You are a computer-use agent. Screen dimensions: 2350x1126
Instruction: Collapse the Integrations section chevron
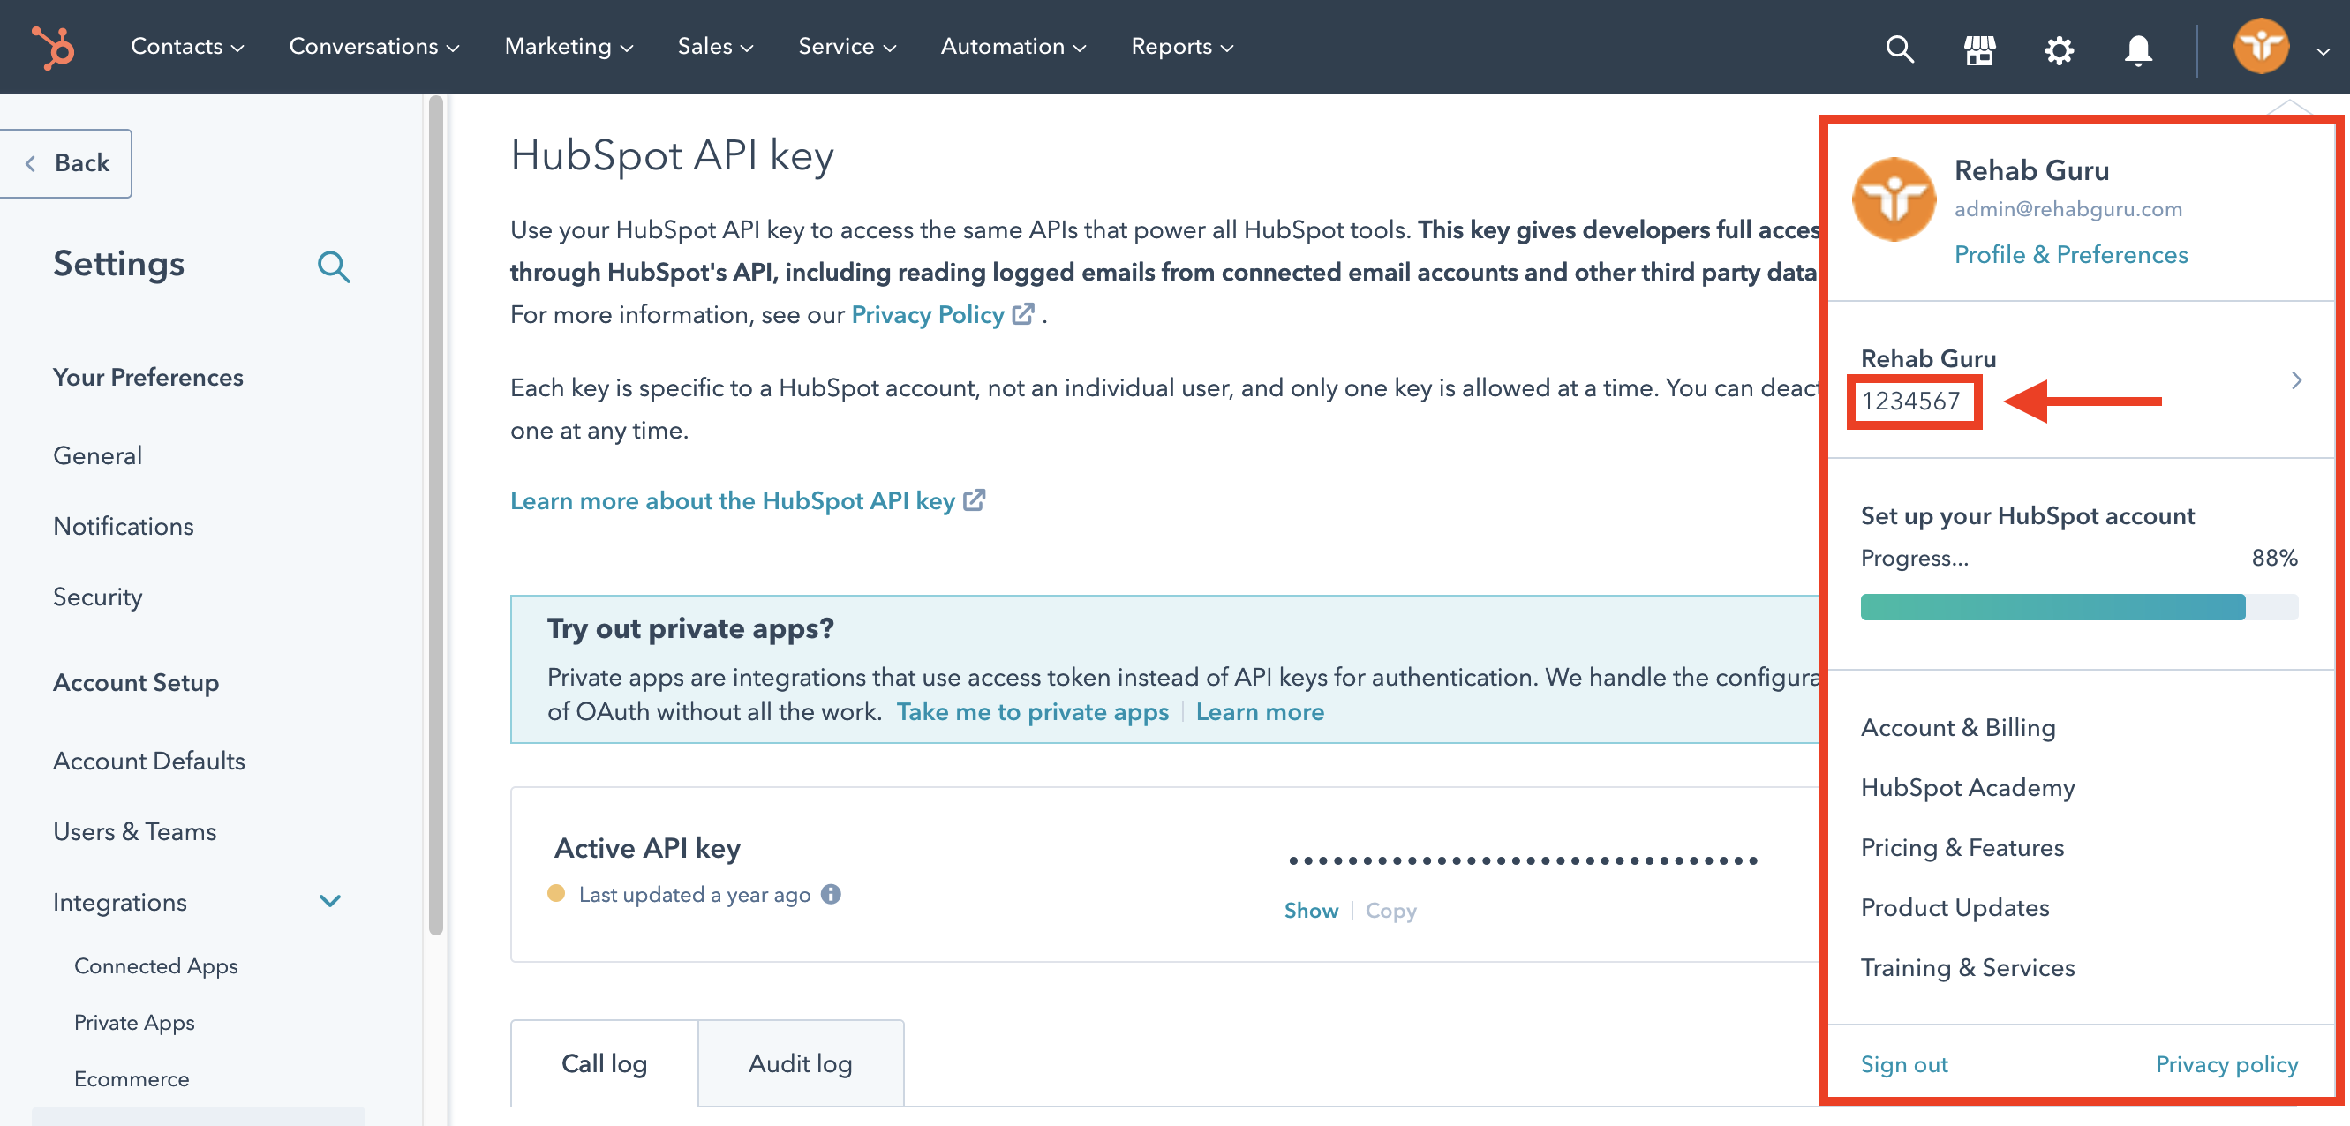click(330, 901)
